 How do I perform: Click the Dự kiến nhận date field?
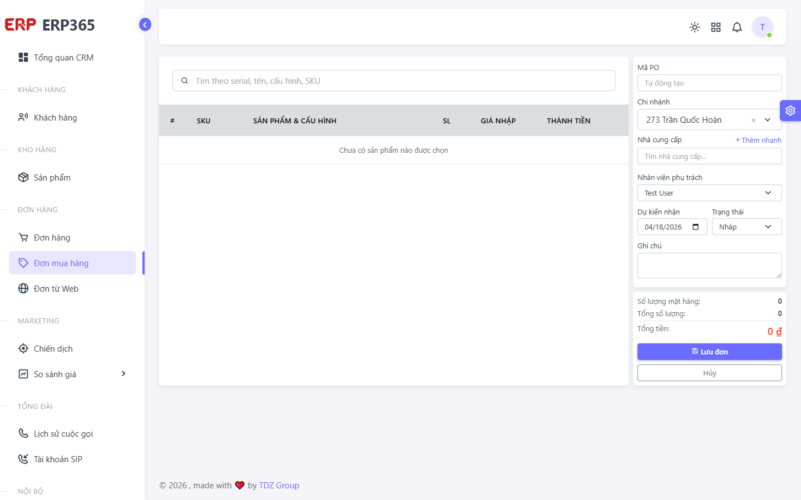pyautogui.click(x=673, y=227)
